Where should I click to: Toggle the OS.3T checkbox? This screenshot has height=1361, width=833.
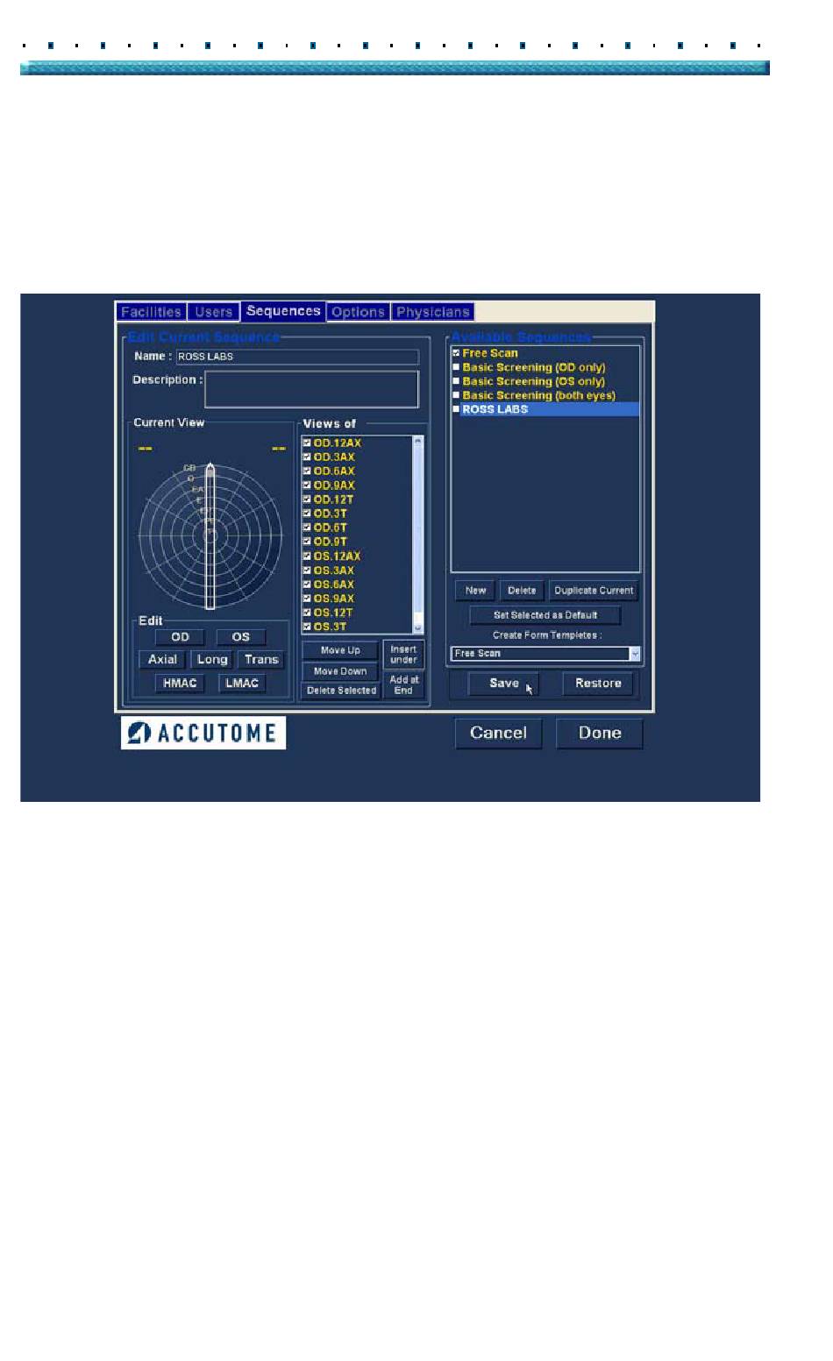point(307,627)
